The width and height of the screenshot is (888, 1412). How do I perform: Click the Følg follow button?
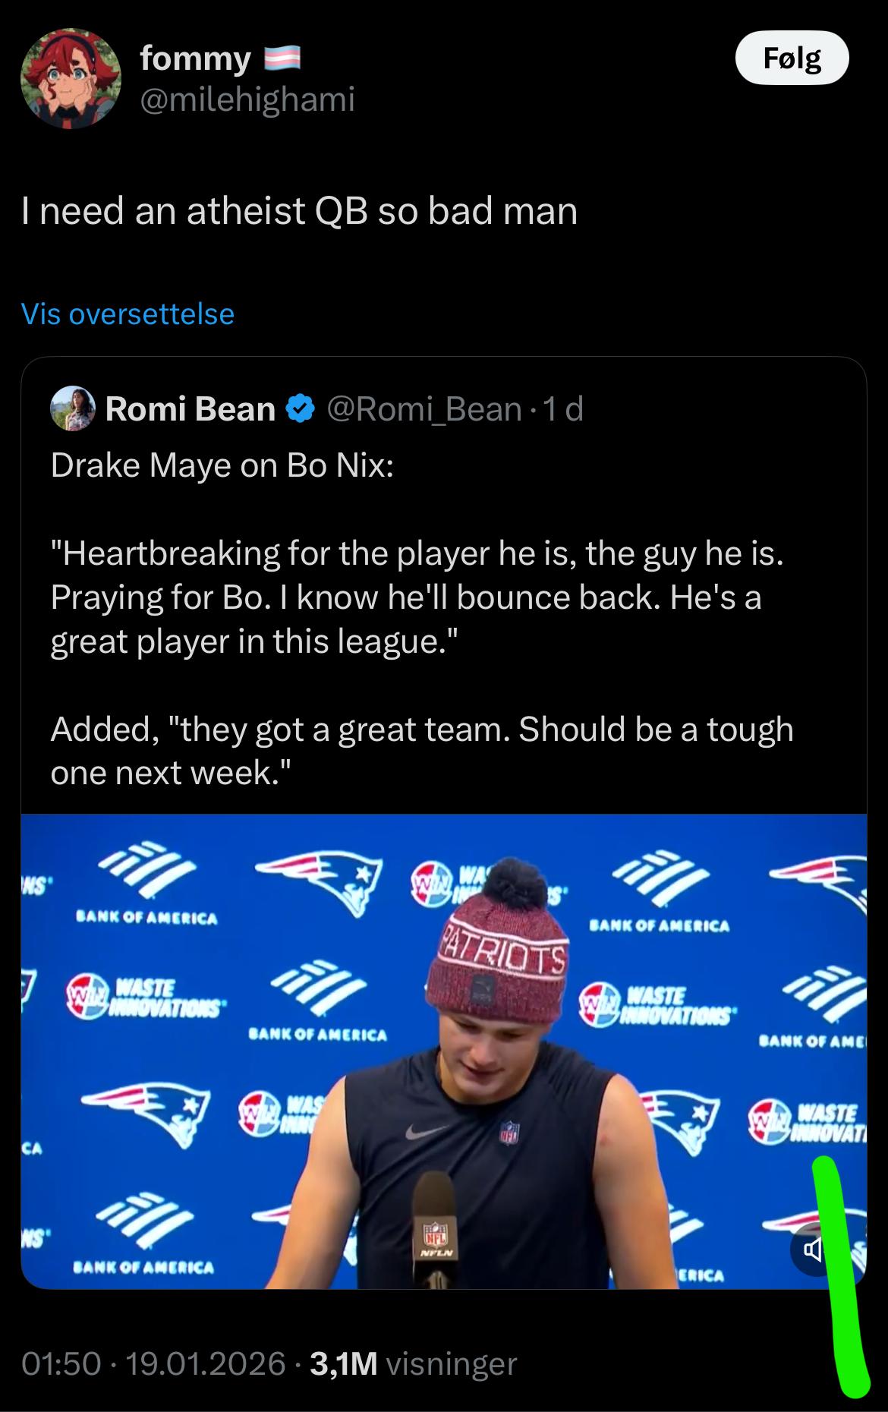792,58
